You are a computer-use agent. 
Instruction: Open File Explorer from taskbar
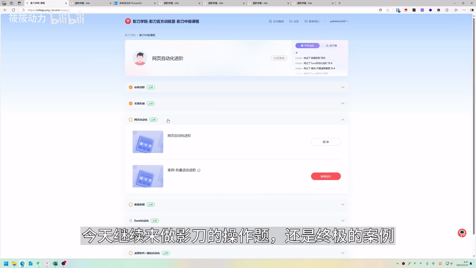14,264
